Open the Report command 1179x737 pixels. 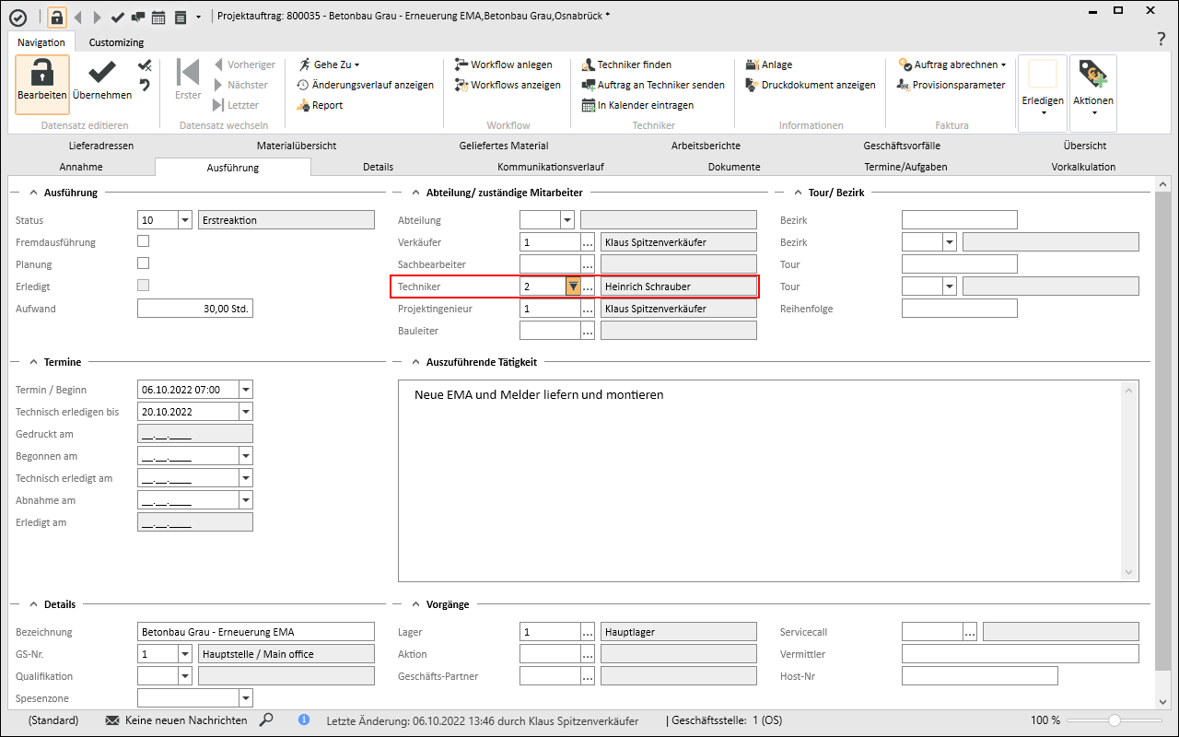320,105
